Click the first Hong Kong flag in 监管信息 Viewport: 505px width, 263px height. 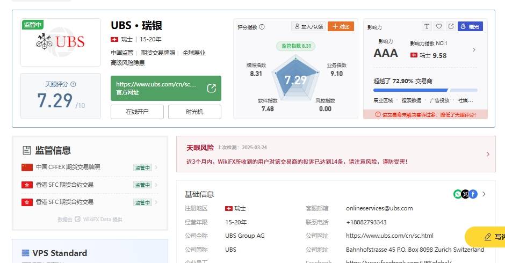click(27, 185)
